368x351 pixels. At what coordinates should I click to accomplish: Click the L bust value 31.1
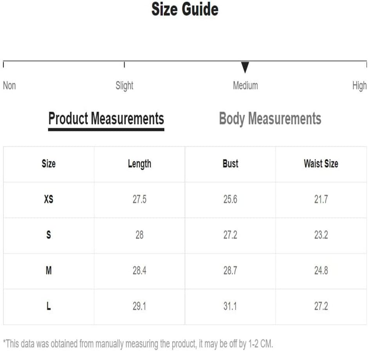click(x=230, y=306)
